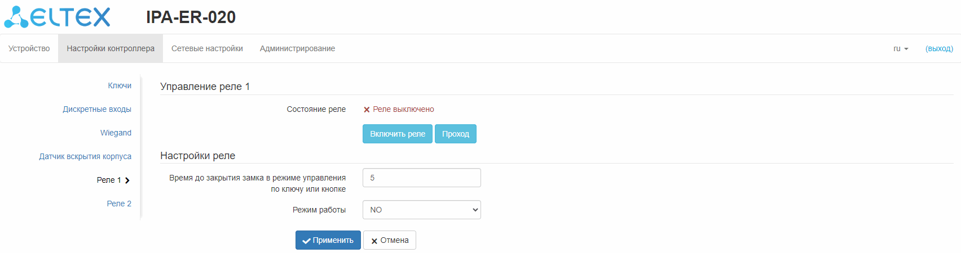The height and width of the screenshot is (253, 961).
Task: Click the Eltex logo icon
Action: pyautogui.click(x=16, y=17)
